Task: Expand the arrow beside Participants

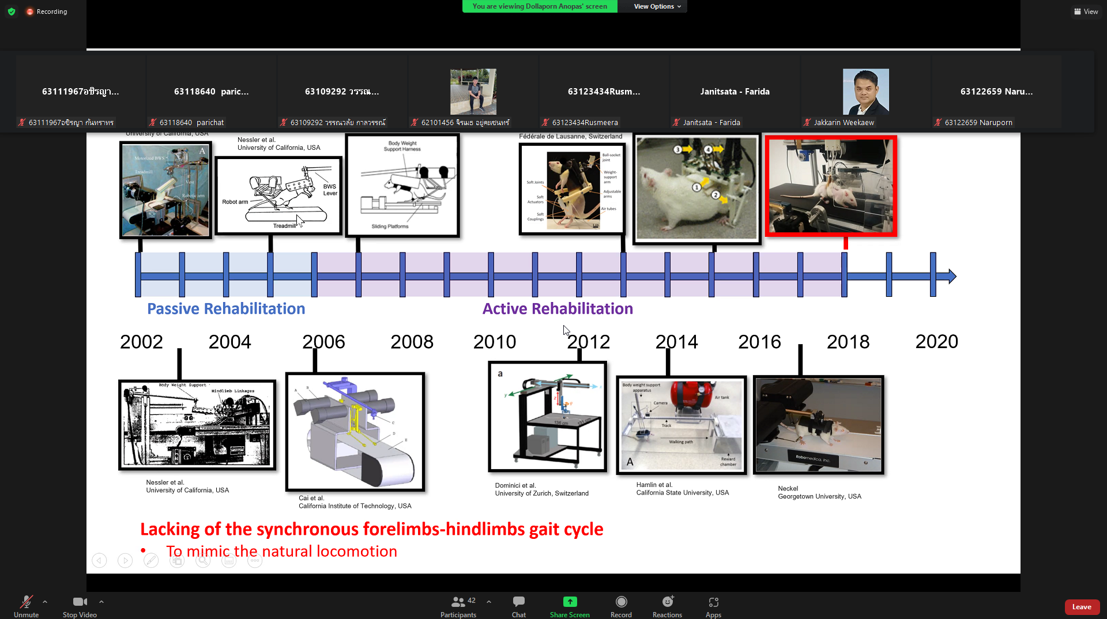Action: pos(489,602)
